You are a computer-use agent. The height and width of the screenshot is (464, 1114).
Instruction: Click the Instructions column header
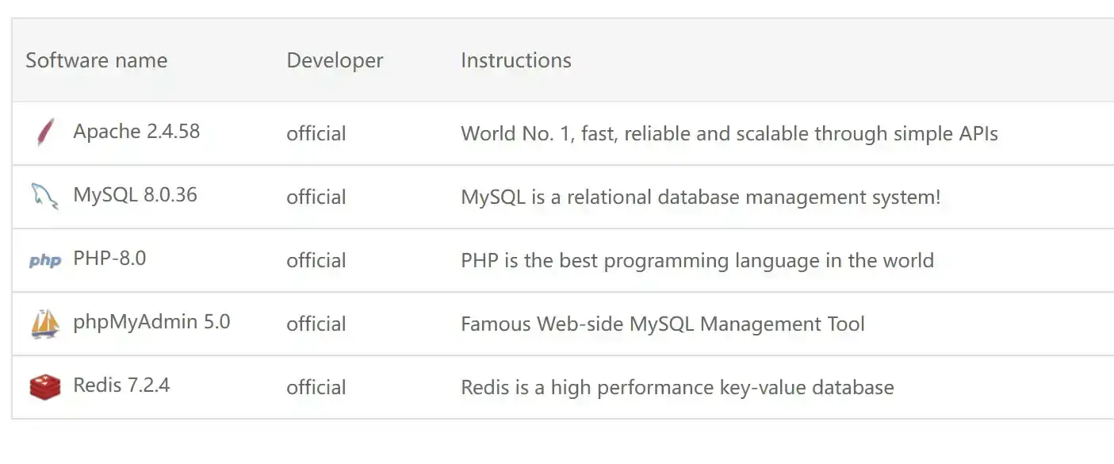(515, 60)
